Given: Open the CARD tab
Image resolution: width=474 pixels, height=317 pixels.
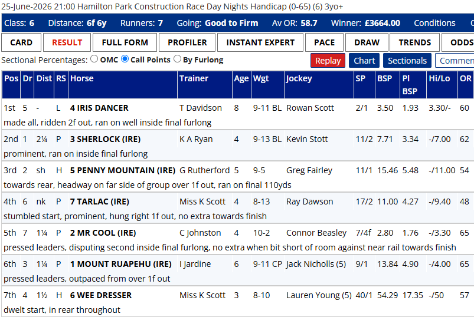Looking at the screenshot, I should point(21,42).
